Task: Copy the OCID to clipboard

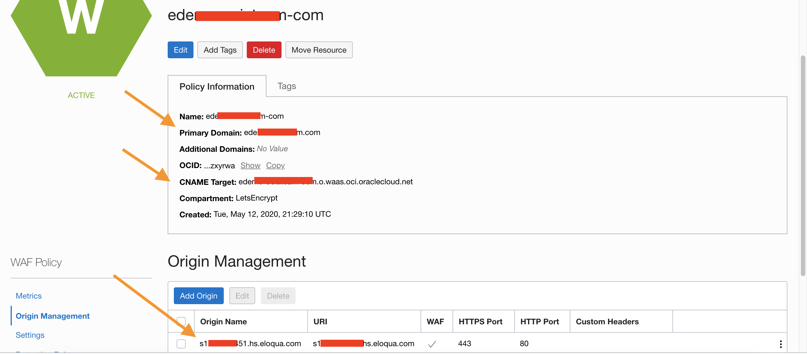Action: 275,165
